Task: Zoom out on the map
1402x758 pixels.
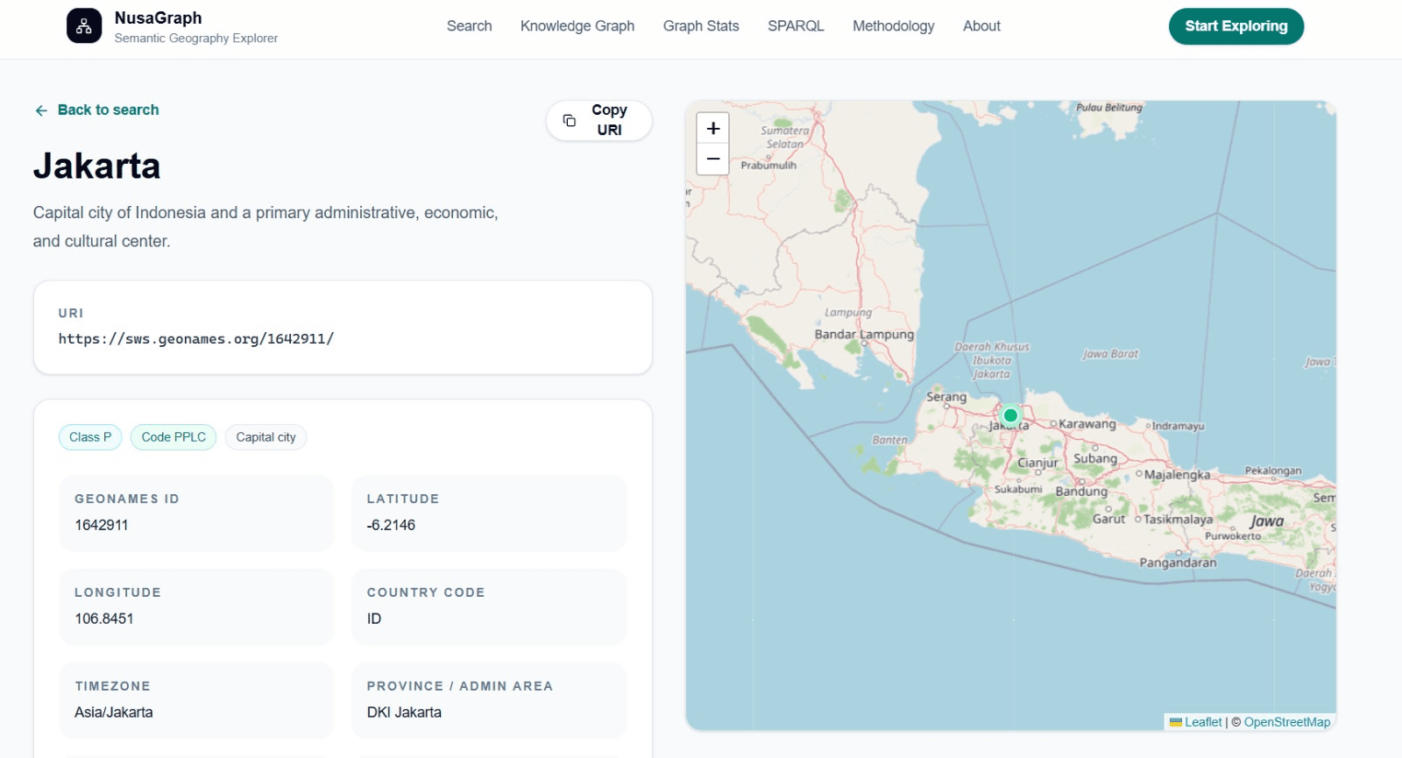Action: [x=713, y=159]
